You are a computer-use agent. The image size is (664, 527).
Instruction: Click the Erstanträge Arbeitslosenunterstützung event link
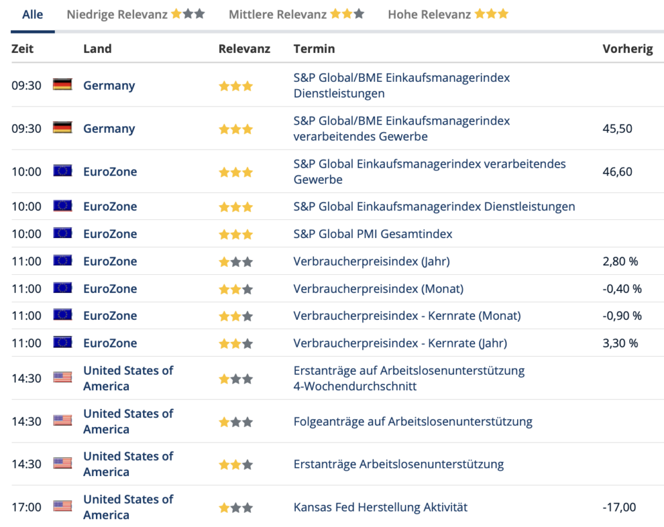coord(398,464)
